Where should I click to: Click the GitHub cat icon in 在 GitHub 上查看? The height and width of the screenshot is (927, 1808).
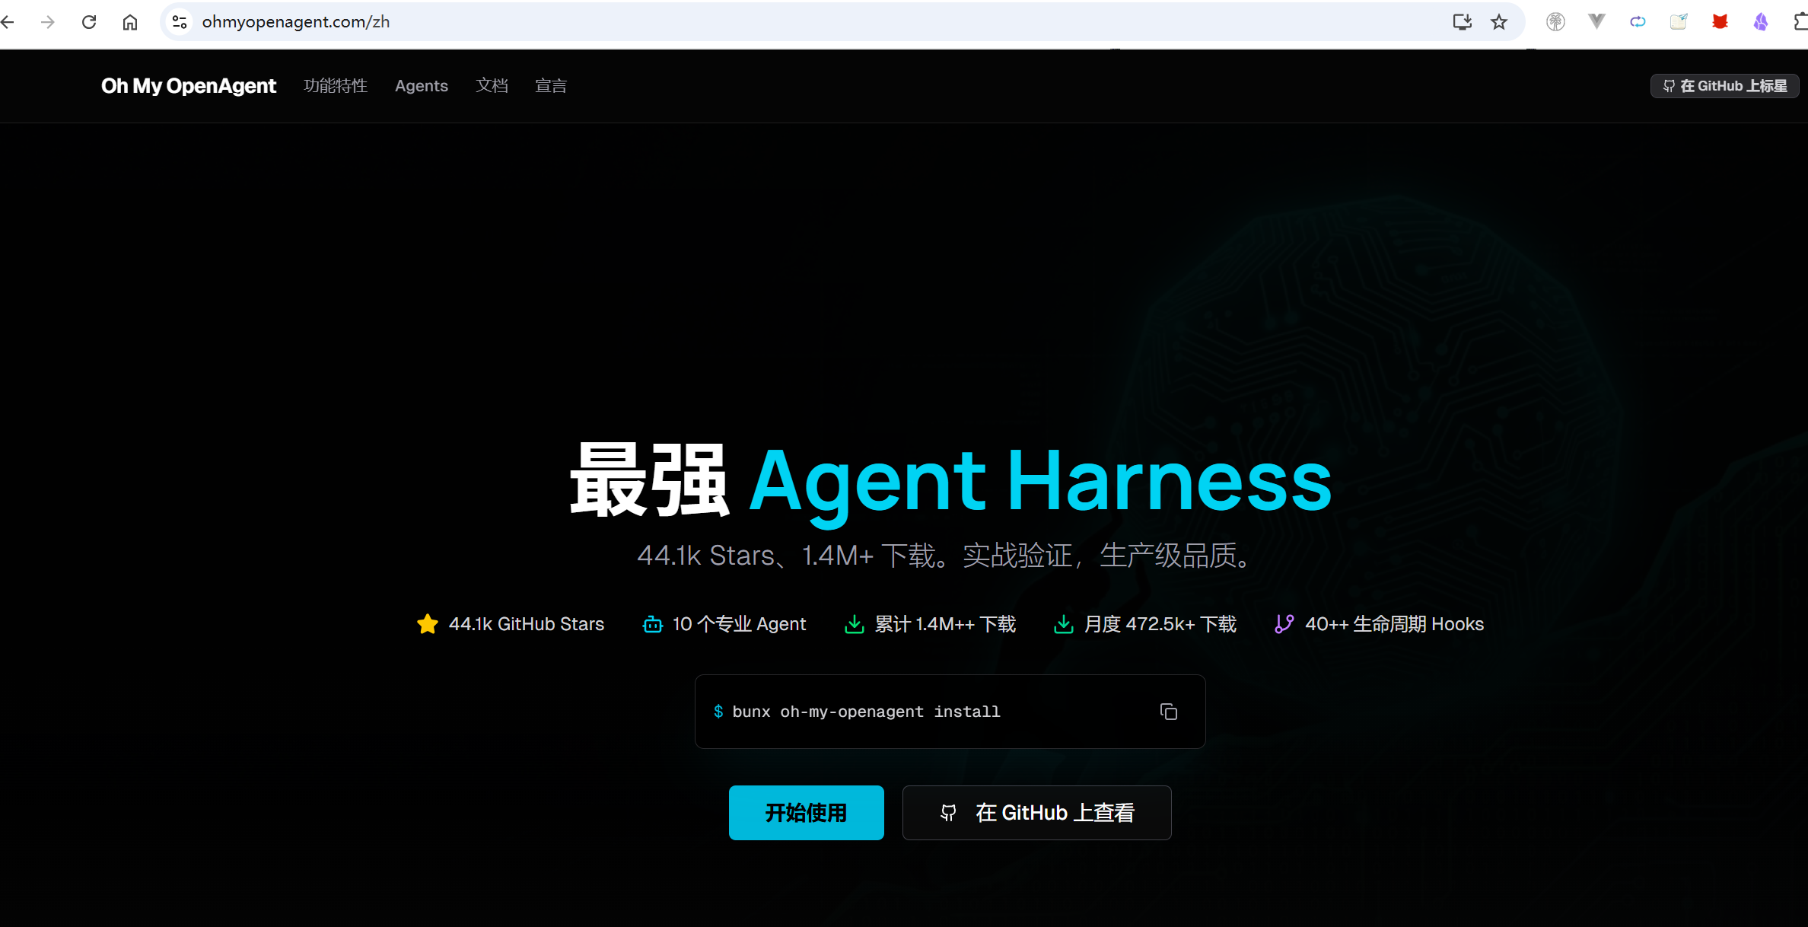[948, 812]
